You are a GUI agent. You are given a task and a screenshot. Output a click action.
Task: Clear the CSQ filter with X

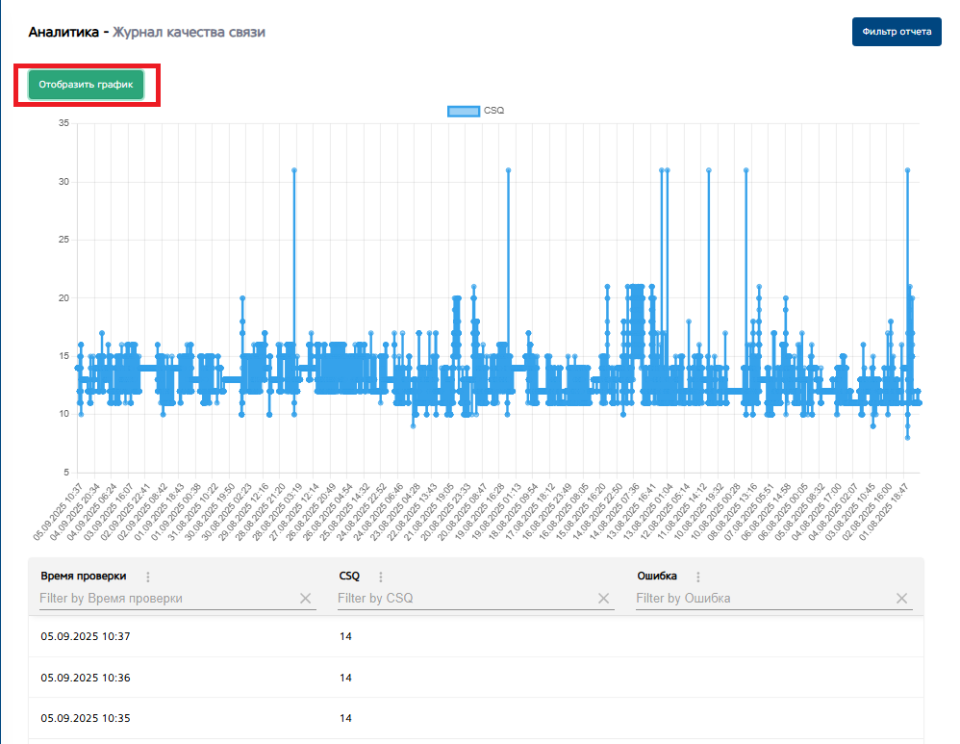click(604, 598)
